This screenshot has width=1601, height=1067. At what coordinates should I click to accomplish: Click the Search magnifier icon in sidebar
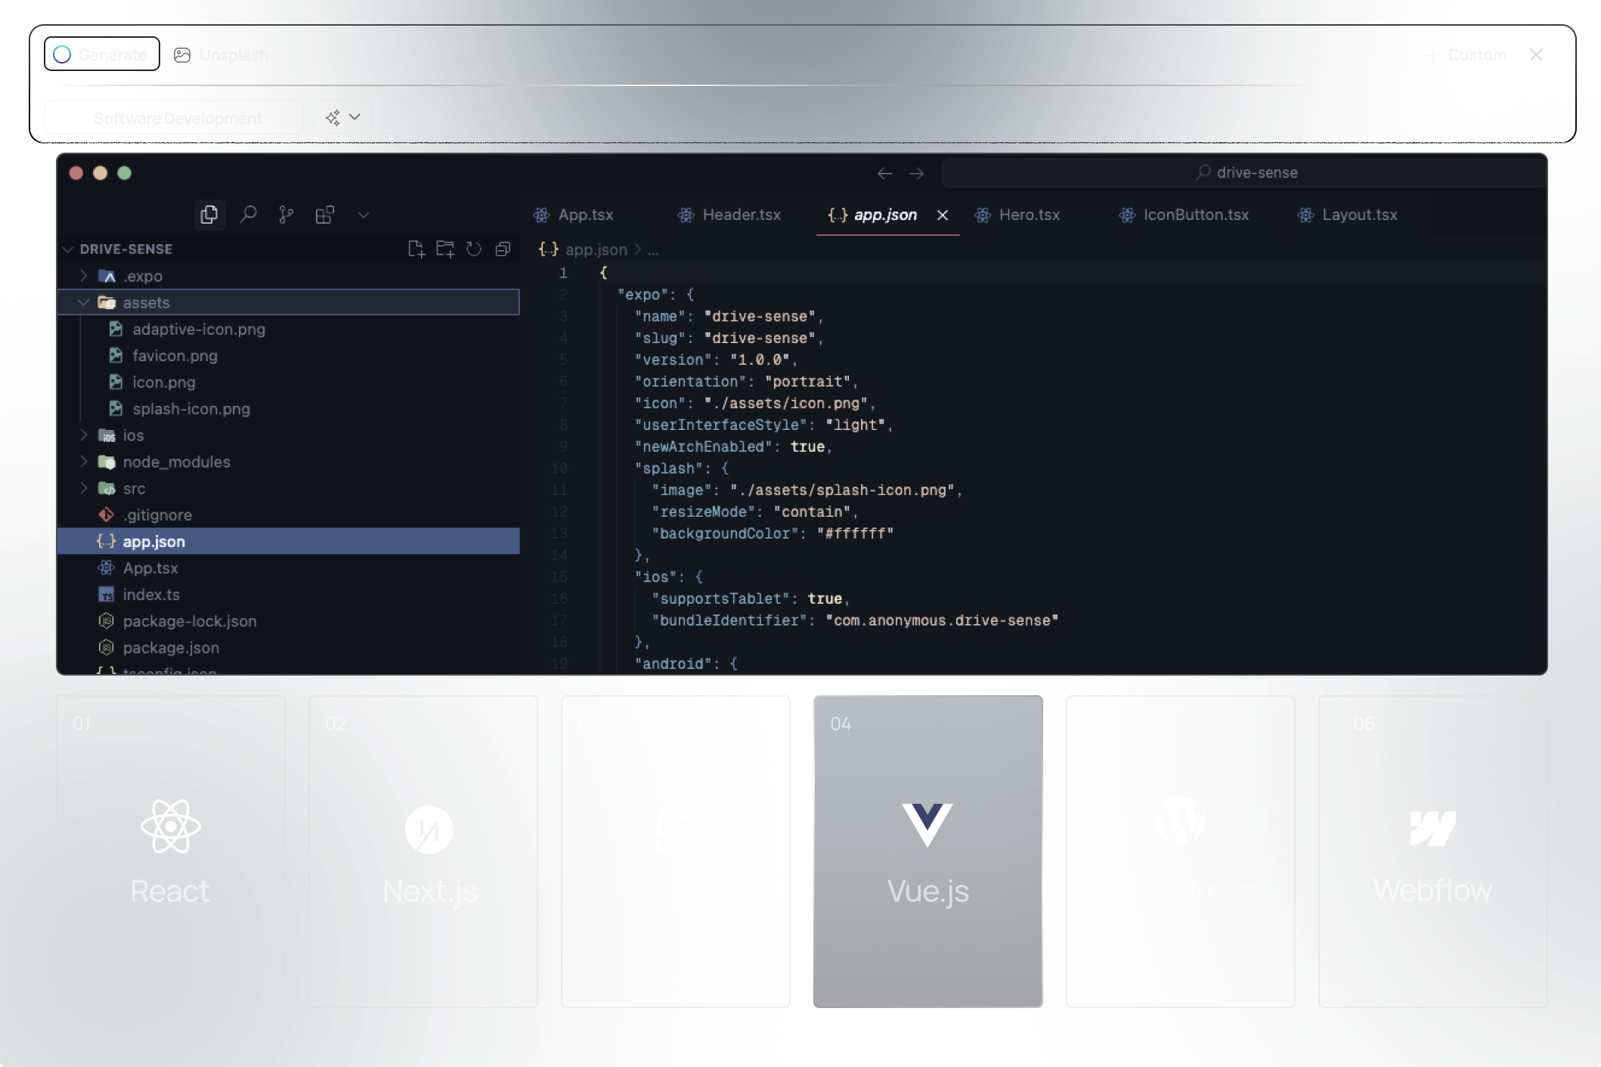click(248, 215)
